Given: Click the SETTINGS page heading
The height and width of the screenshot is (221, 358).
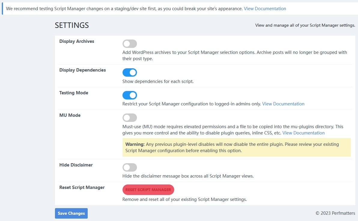Looking at the screenshot, I should point(72,25).
